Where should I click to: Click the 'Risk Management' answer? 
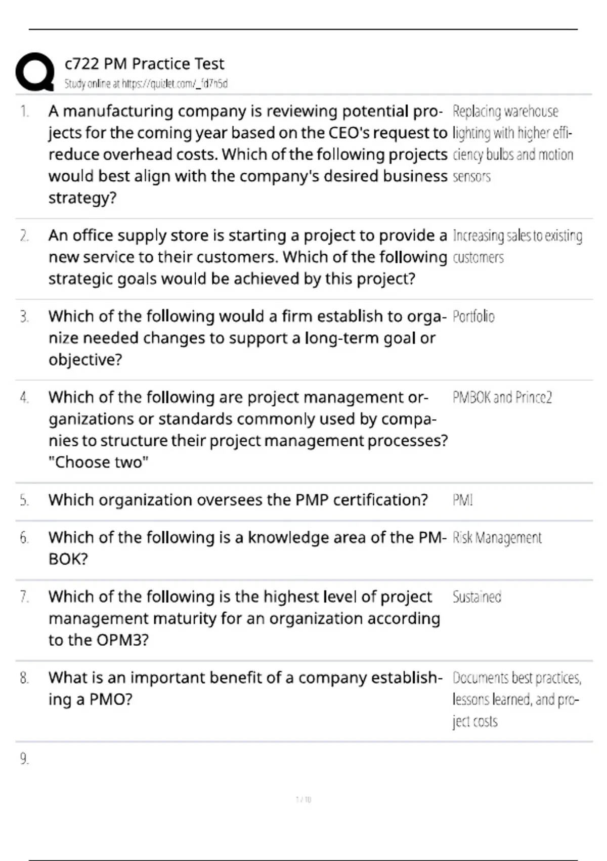497,538
